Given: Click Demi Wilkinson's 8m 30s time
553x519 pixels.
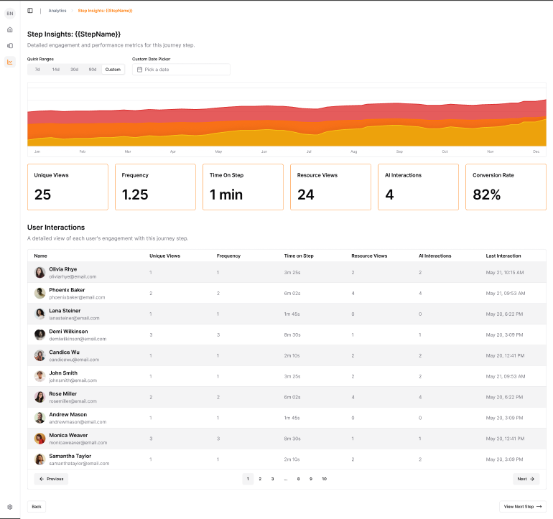Looking at the screenshot, I should (292, 335).
